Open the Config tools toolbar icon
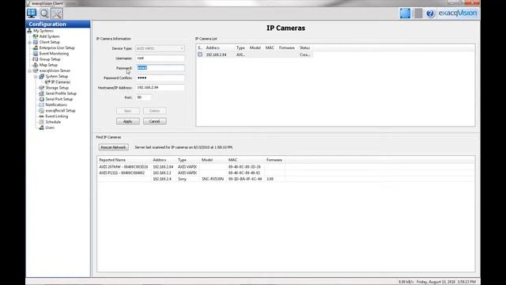This screenshot has width=506, height=285. click(x=57, y=13)
